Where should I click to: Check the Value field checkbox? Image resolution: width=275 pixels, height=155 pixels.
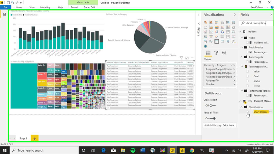pyautogui.click(x=247, y=71)
